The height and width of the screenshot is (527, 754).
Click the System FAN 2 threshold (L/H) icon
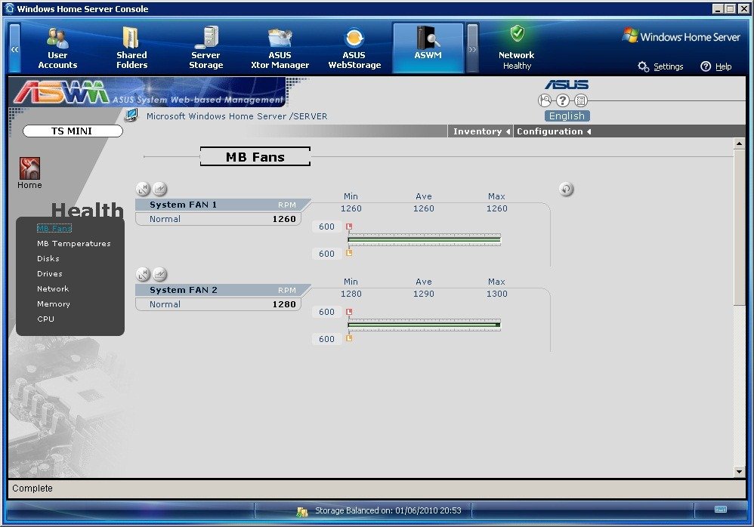[x=143, y=274]
